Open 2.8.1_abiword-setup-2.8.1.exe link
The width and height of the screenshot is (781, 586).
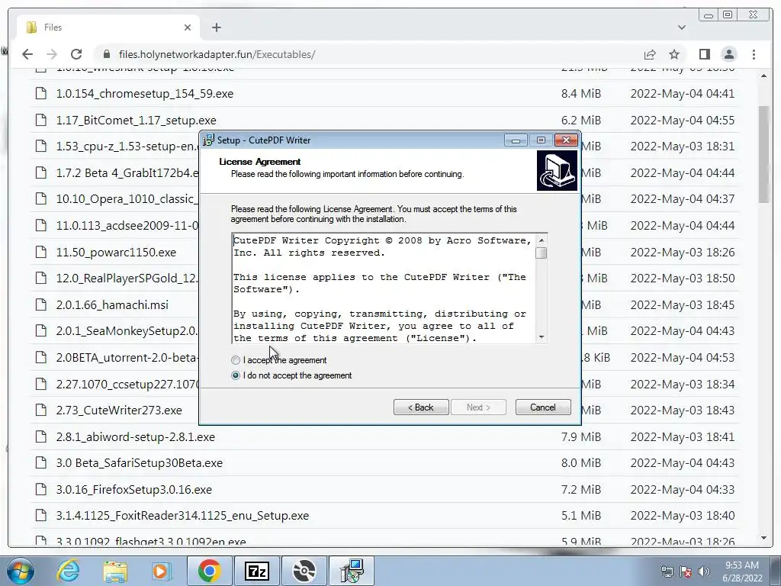click(136, 437)
